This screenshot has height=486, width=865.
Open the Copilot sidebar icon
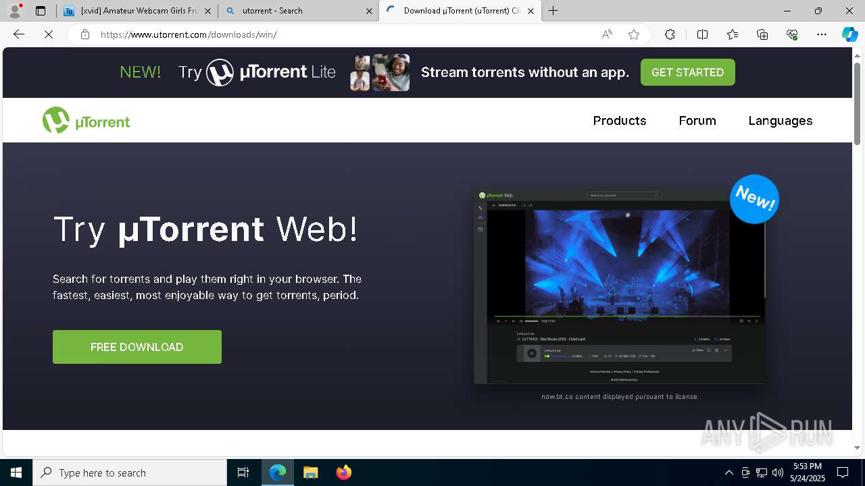[849, 34]
